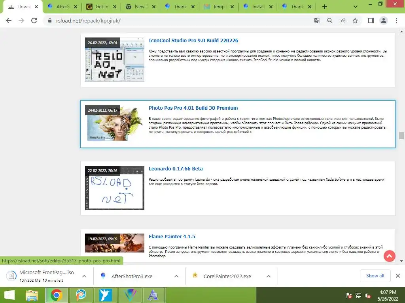Open the tab search chevron

(356, 7)
